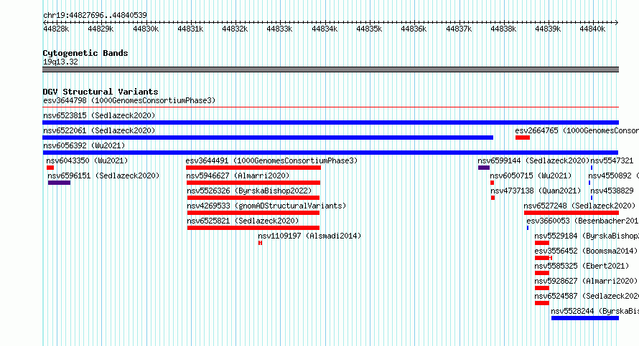Select the purple bar under nsv6596151
The image size is (639, 346).
59,183
